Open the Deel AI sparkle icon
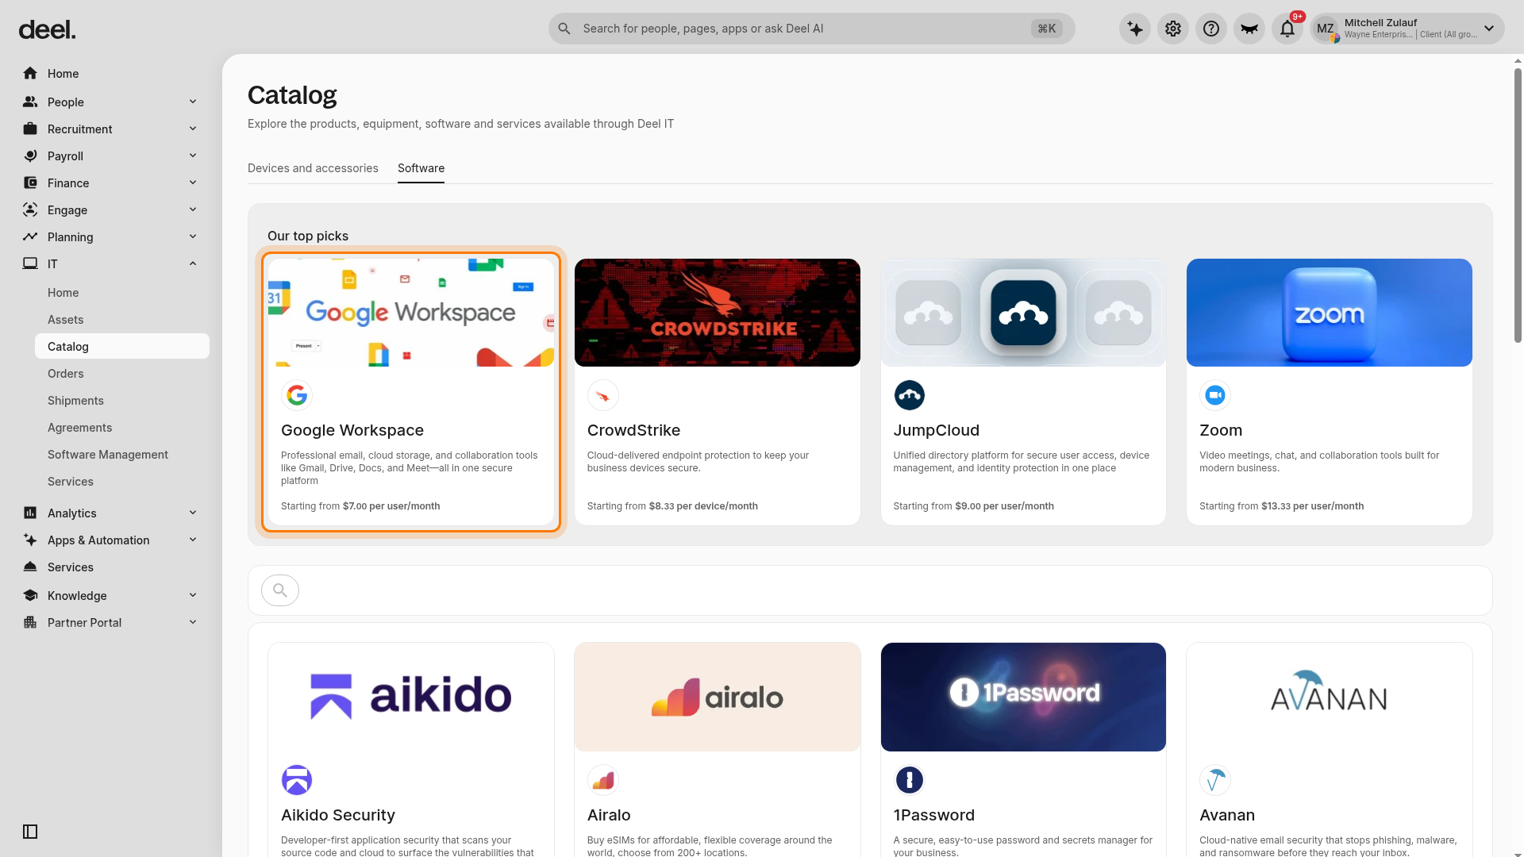The height and width of the screenshot is (857, 1524). (x=1135, y=29)
